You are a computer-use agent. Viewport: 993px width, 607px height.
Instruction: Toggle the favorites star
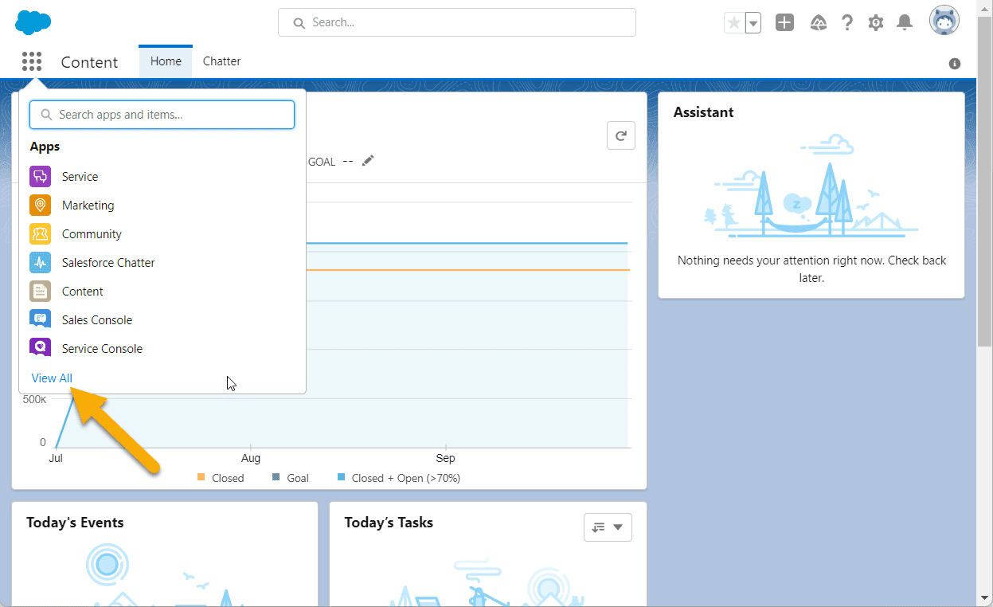[x=733, y=22]
